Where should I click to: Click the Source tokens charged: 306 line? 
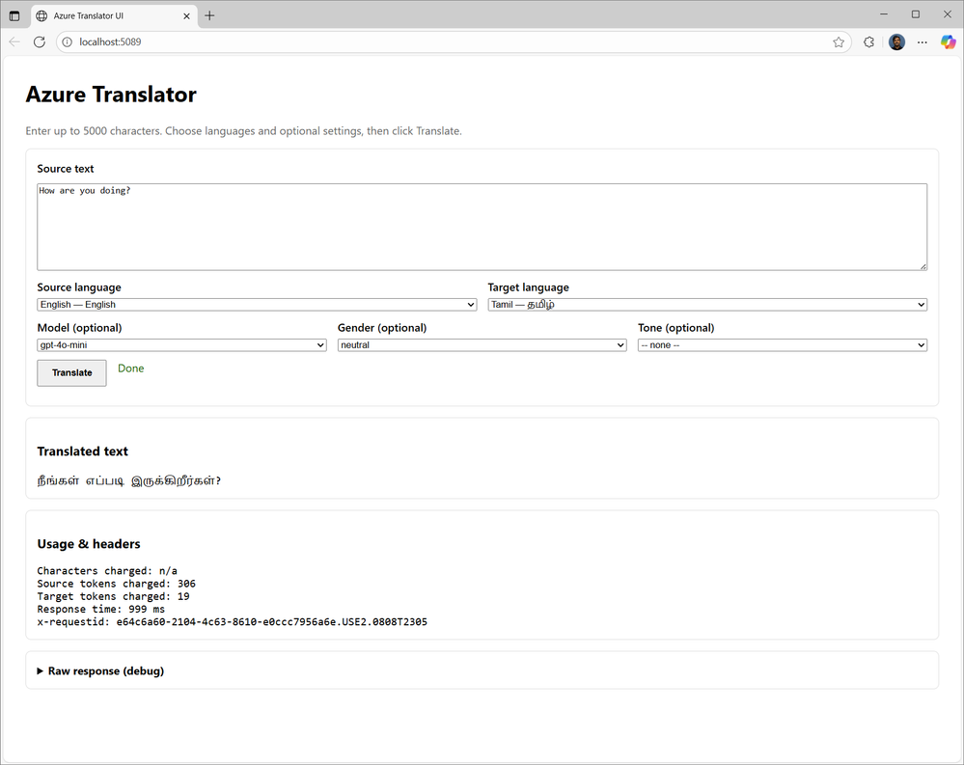116,584
